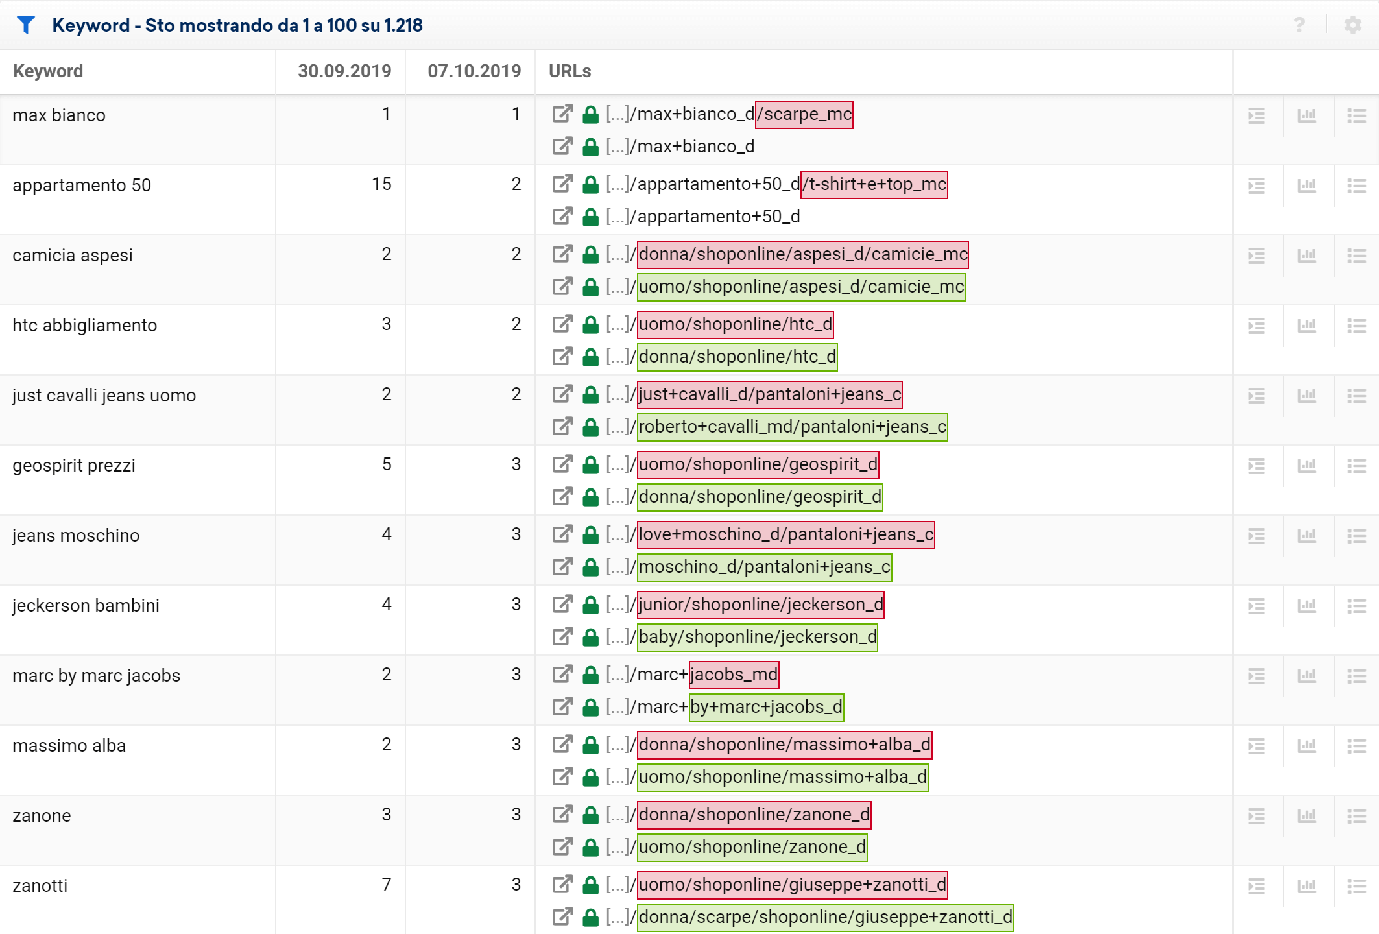Click list icon in massimo alba row
The width and height of the screenshot is (1379, 934).
pos(1356,746)
